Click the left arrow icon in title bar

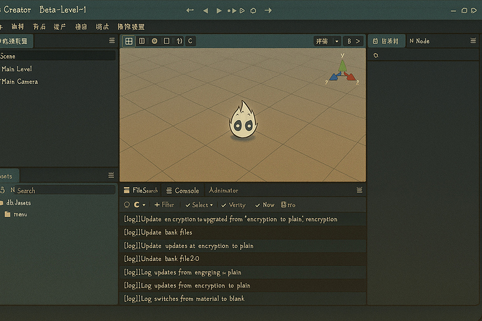tap(190, 10)
